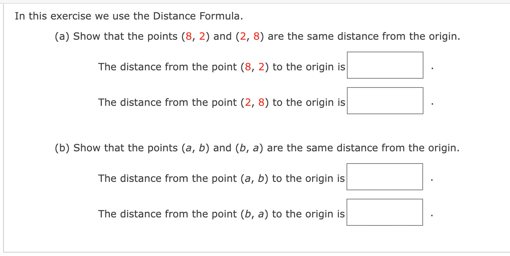Focus the answer field for point (a, b) distance
The image size is (510, 256).
tap(385, 177)
